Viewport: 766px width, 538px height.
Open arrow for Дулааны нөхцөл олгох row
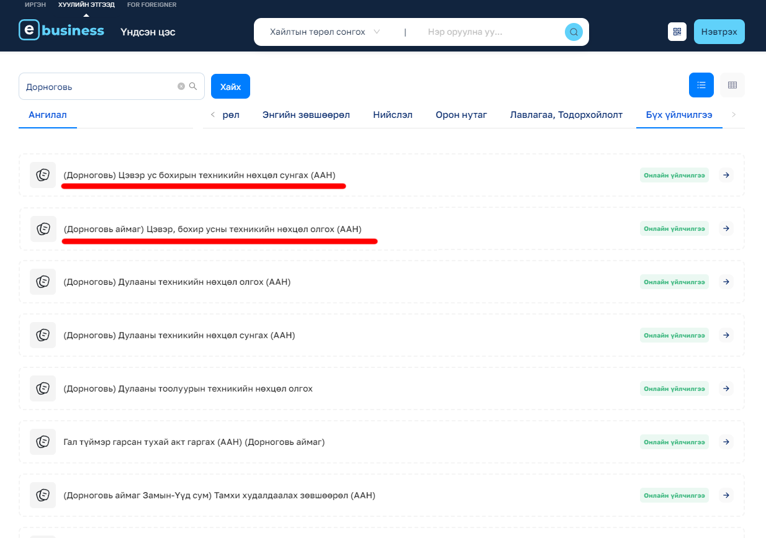tap(726, 282)
